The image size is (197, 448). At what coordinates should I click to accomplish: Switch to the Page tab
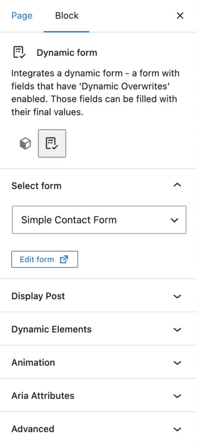click(x=22, y=15)
